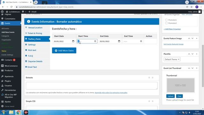
Task: Click the Extracto text area
Action: pyautogui.click(x=92, y=86)
